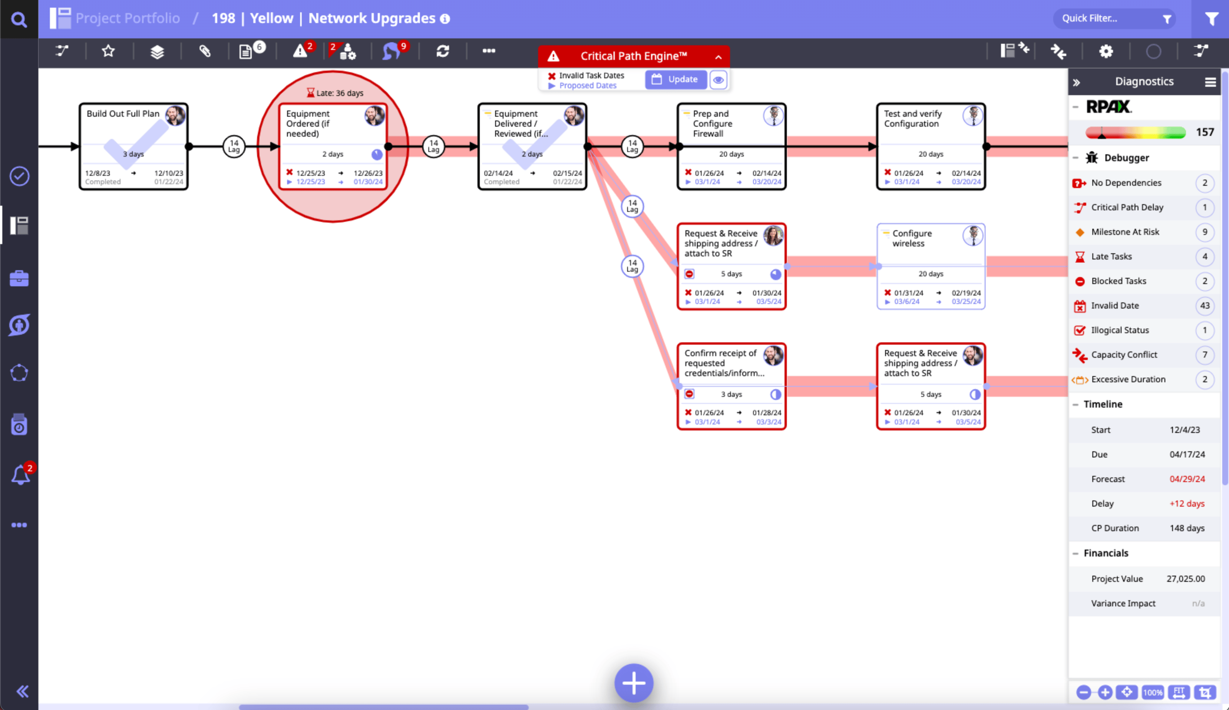Click the paperclip attachments icon
The image size is (1229, 710).
coord(205,51)
